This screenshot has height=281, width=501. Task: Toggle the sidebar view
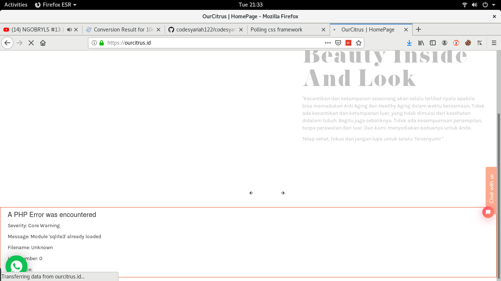pos(433,43)
